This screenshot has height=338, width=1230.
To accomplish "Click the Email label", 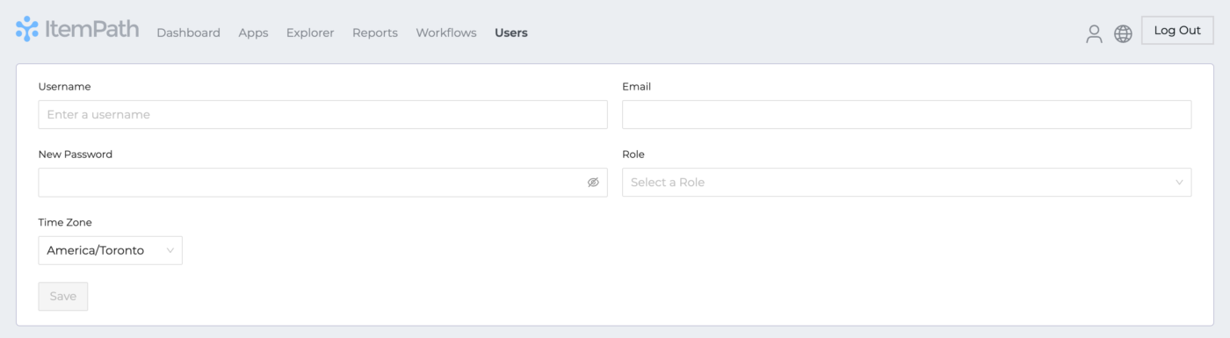I will pyautogui.click(x=637, y=86).
